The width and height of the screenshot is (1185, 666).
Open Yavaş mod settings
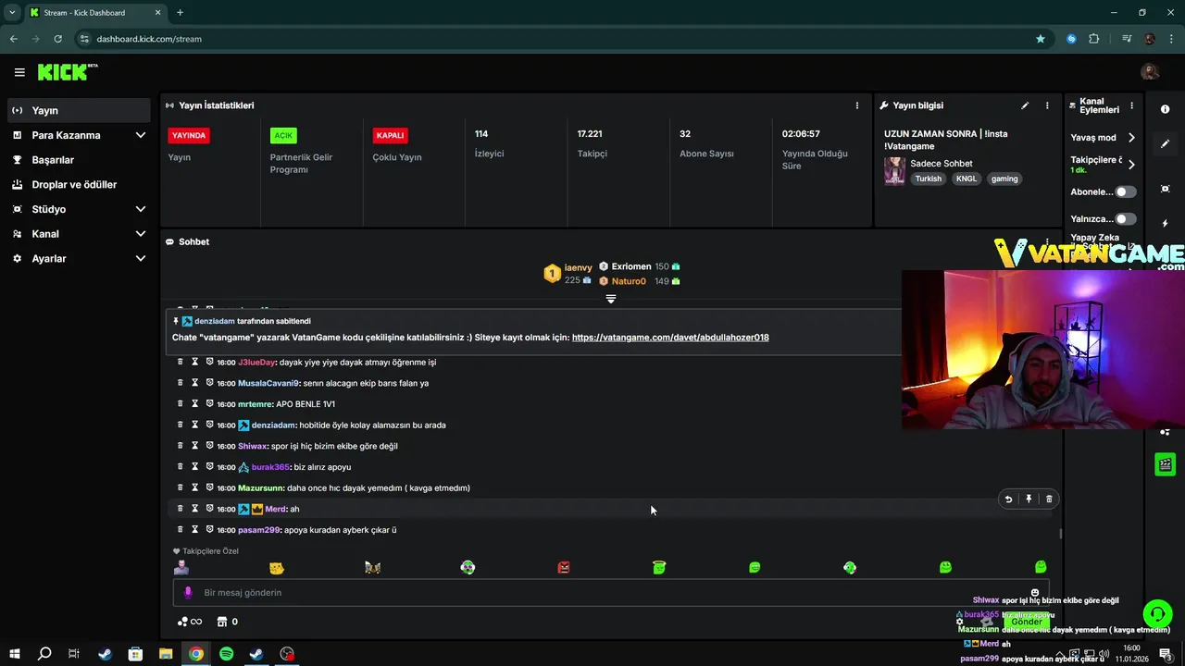pyautogui.click(x=1103, y=137)
